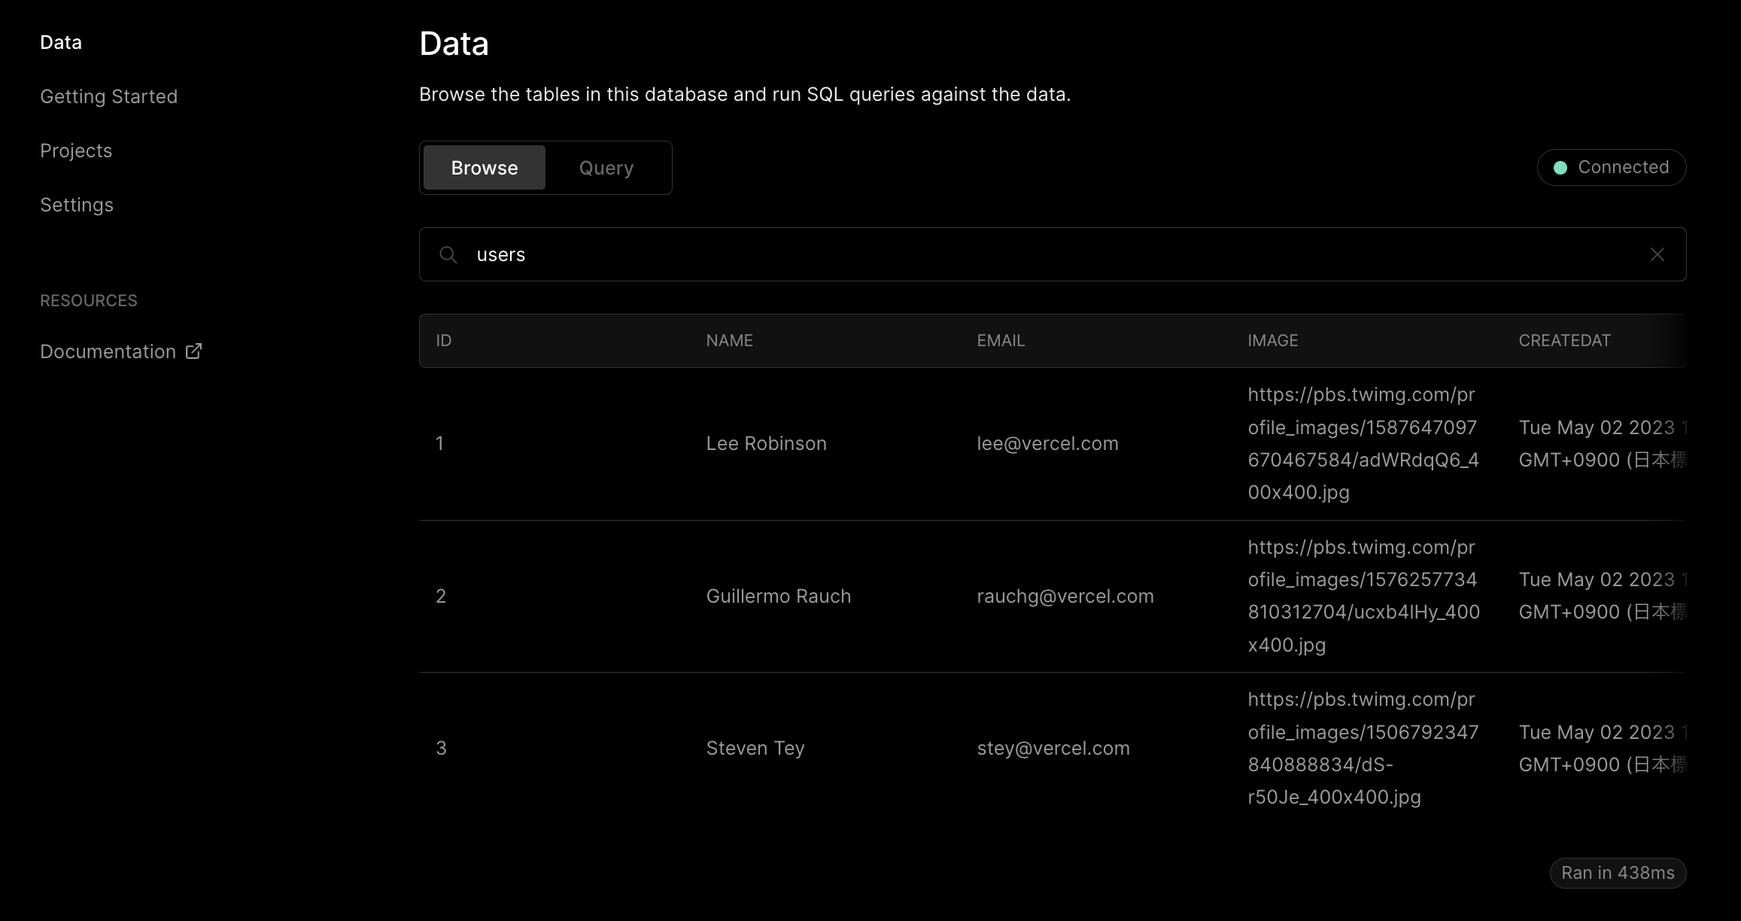
Task: Clear the users search field
Action: (x=1657, y=254)
